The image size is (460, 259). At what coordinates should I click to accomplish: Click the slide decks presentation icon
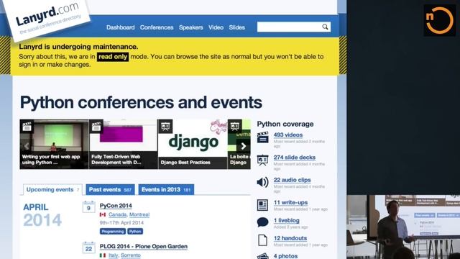[262, 160]
